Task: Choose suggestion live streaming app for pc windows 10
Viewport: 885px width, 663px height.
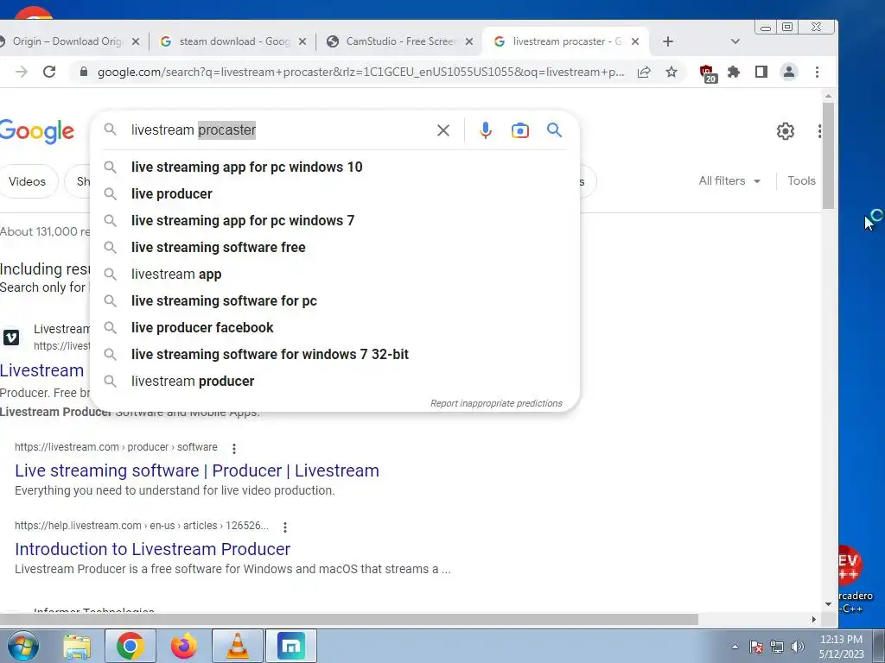Action: click(335, 167)
